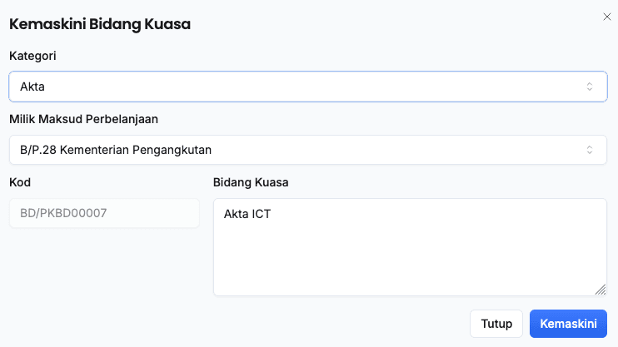
Task: Select the Akta value in Kategori
Action: click(x=32, y=87)
